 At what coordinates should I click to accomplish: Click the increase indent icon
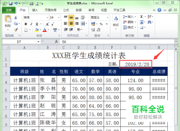click(71, 30)
